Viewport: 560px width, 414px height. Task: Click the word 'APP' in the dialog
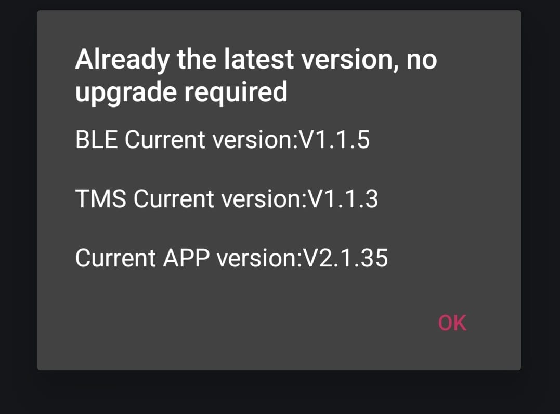[x=186, y=258]
